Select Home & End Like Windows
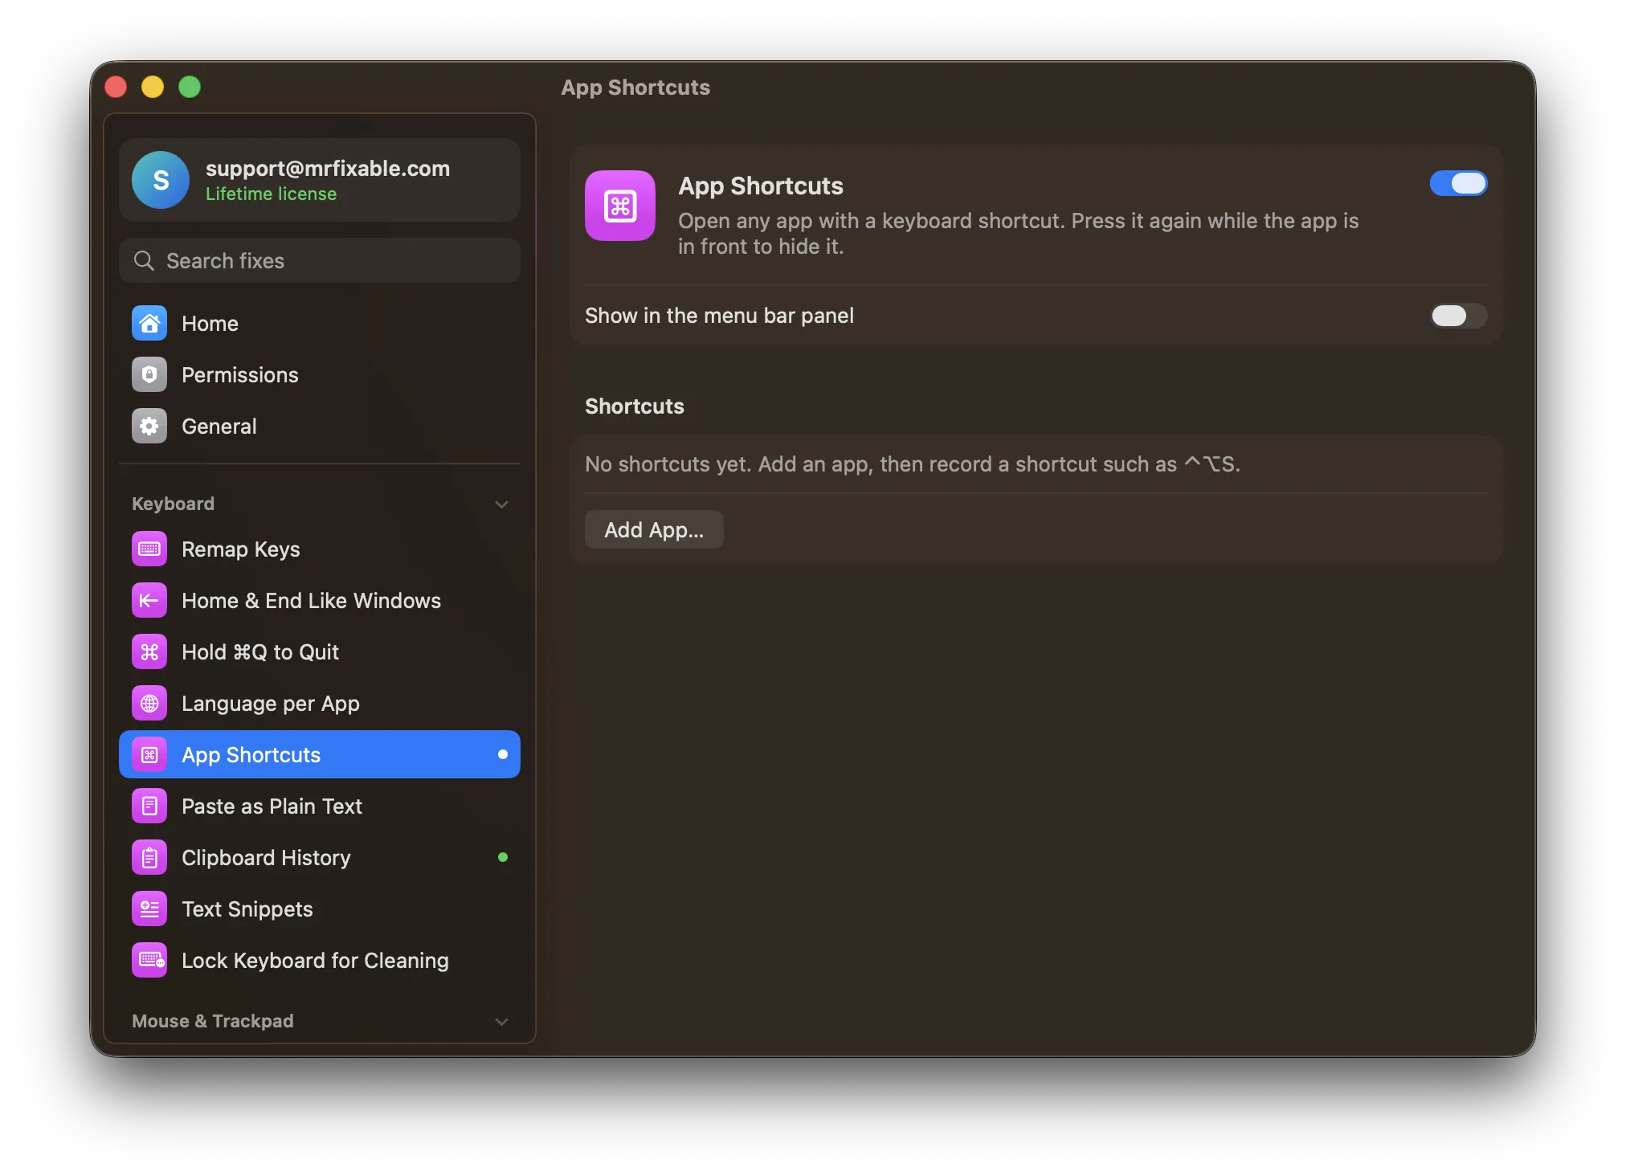 [320, 601]
